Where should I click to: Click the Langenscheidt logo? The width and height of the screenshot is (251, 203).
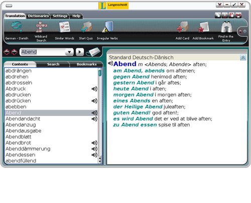[x=113, y=6]
